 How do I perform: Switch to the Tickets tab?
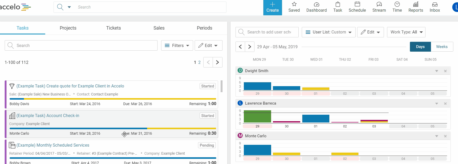[113, 28]
